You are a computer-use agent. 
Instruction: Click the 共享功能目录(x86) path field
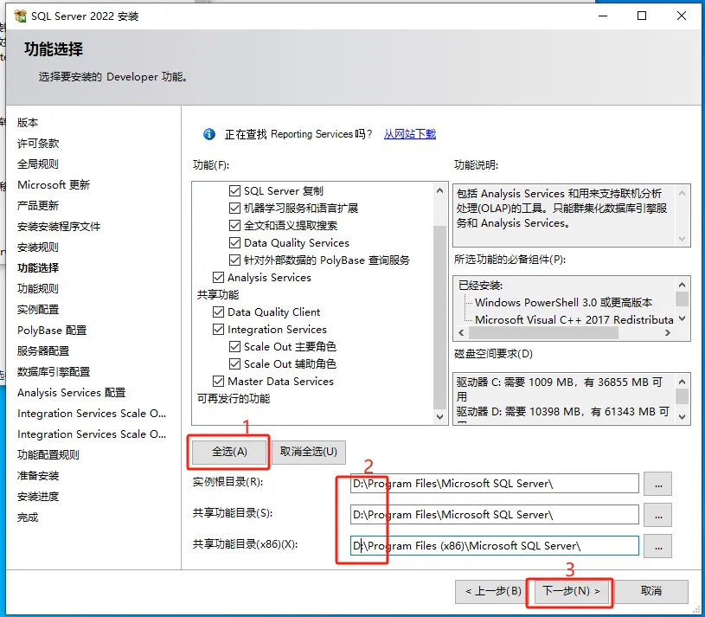(494, 546)
